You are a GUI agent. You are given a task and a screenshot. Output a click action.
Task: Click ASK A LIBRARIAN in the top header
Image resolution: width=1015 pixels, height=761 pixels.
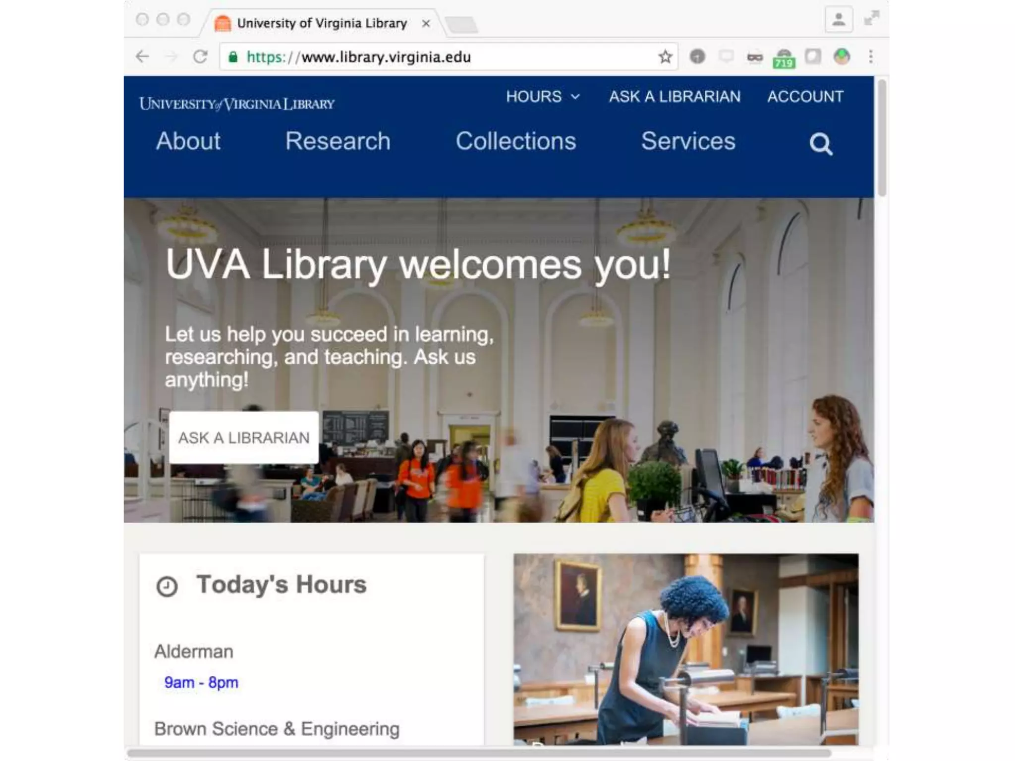[675, 96]
